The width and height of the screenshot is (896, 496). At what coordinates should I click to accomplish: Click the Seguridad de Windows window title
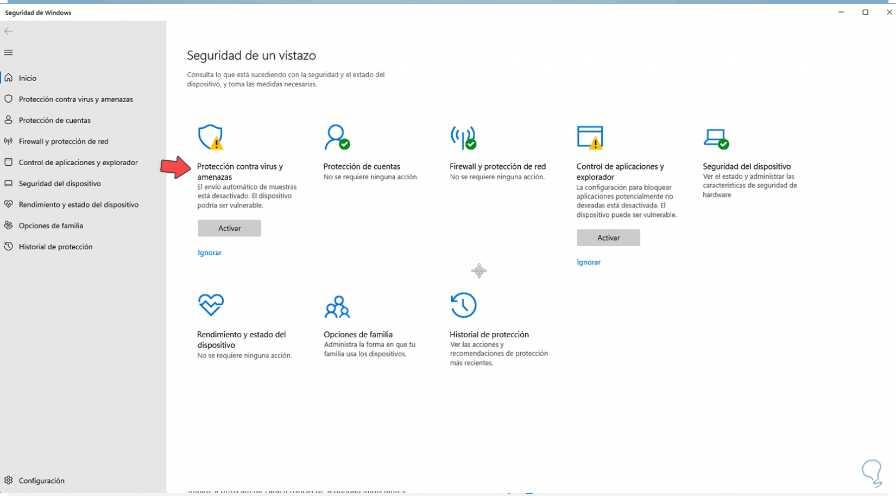[x=38, y=12]
